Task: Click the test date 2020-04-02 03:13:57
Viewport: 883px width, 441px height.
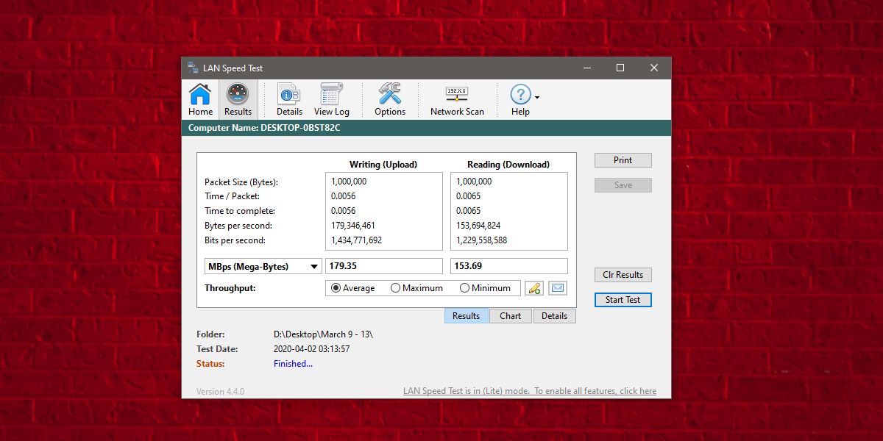Action: click(x=311, y=349)
